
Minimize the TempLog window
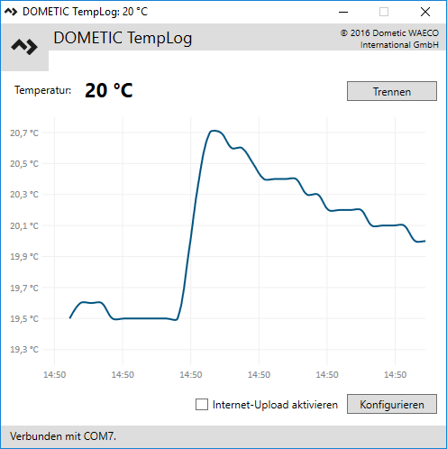[343, 12]
